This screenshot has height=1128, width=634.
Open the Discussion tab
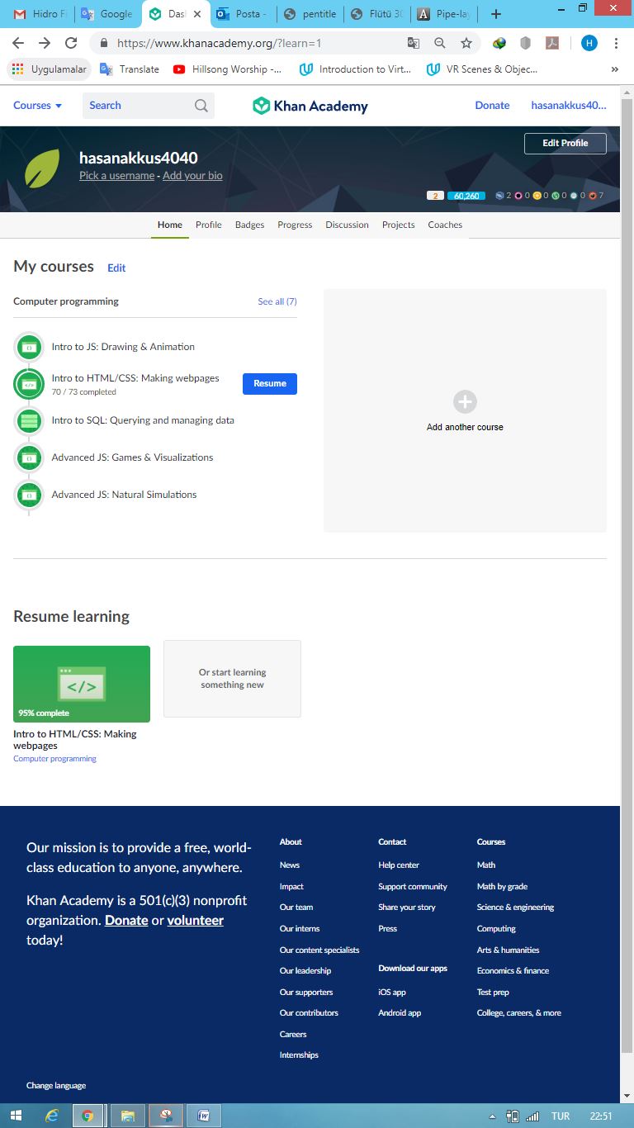348,225
